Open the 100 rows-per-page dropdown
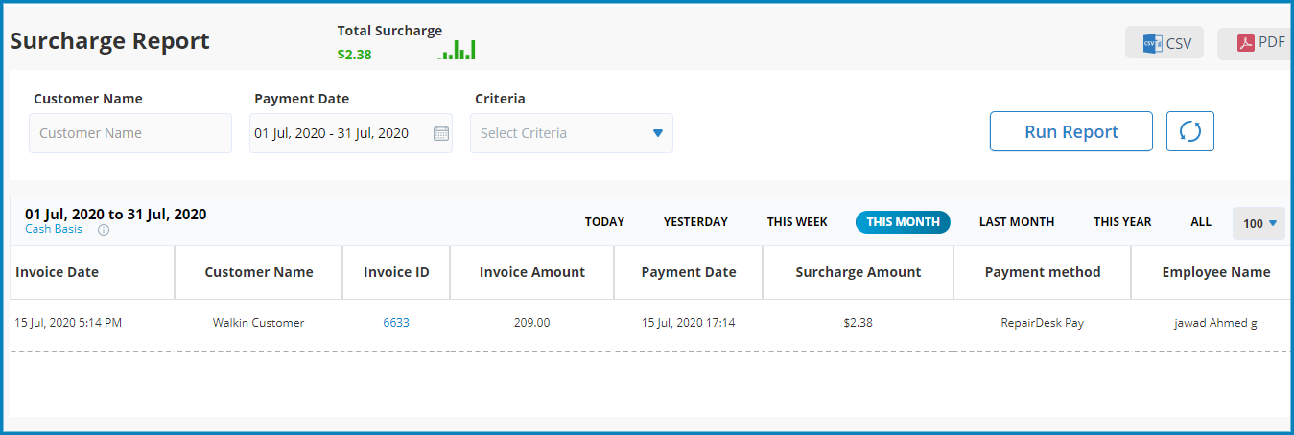 [x=1259, y=223]
